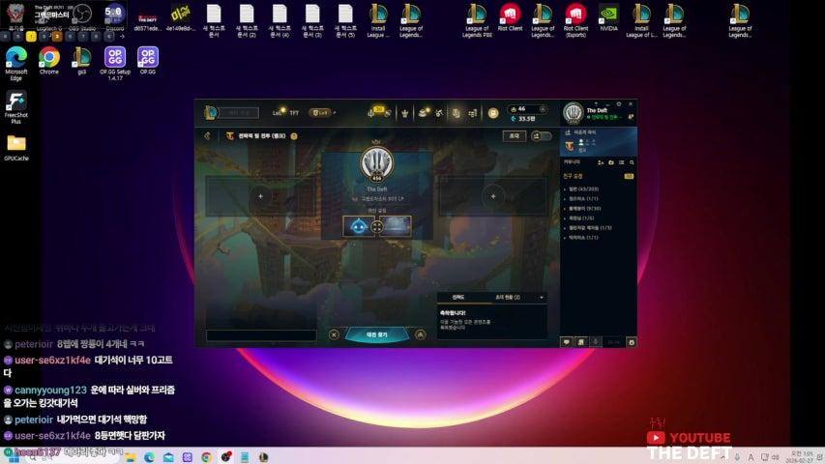825x464 pixels.
Task: Select the League of Legends PBE shortcut
Action: tap(477, 21)
